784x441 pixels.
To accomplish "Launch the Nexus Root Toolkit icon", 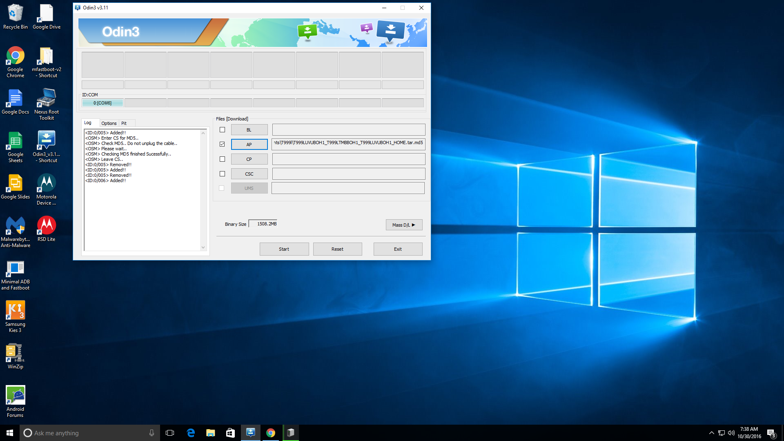I will point(47,105).
